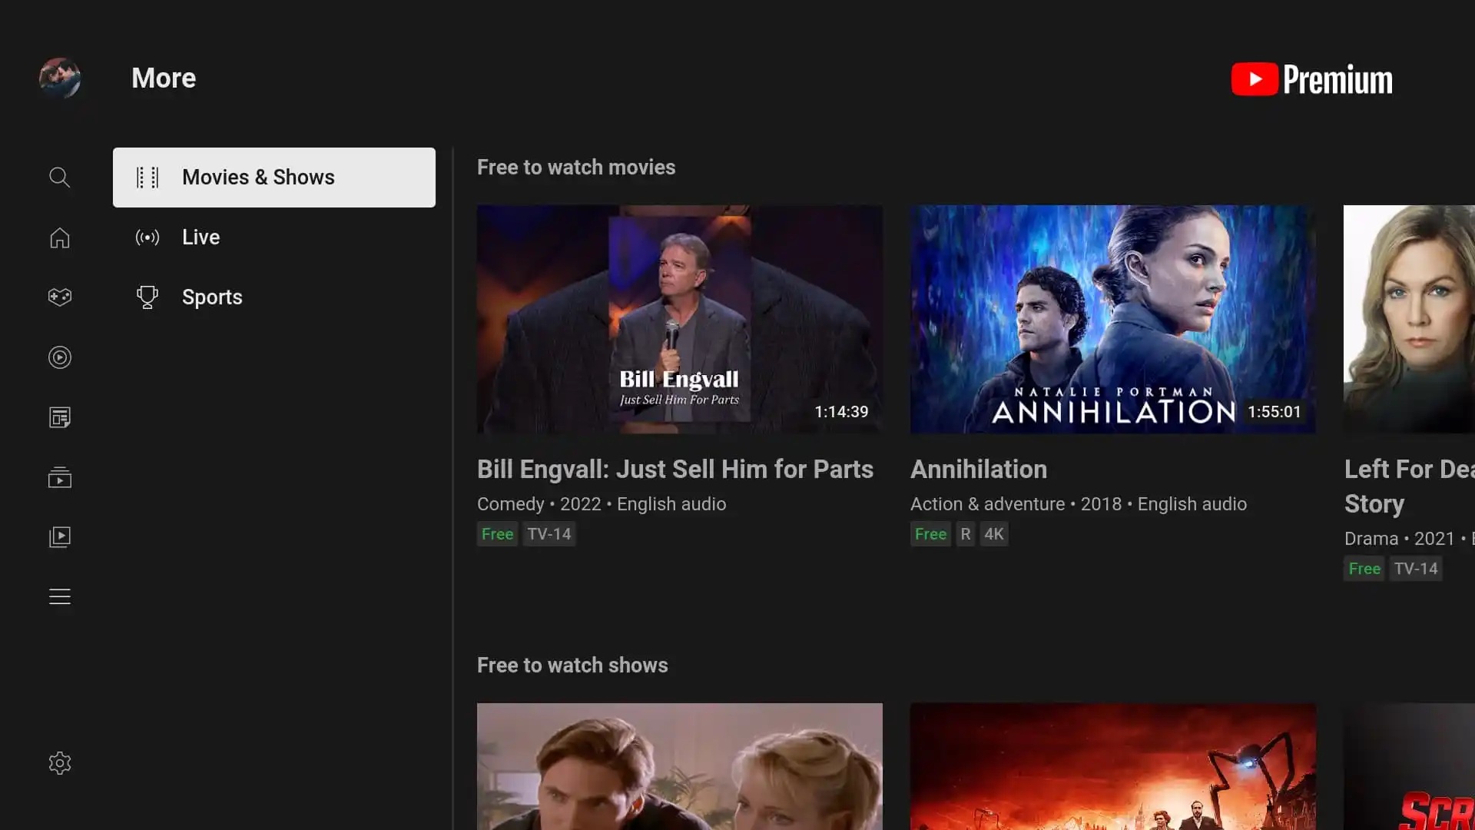Go to Home via sidebar icon
The width and height of the screenshot is (1475, 830).
[59, 237]
